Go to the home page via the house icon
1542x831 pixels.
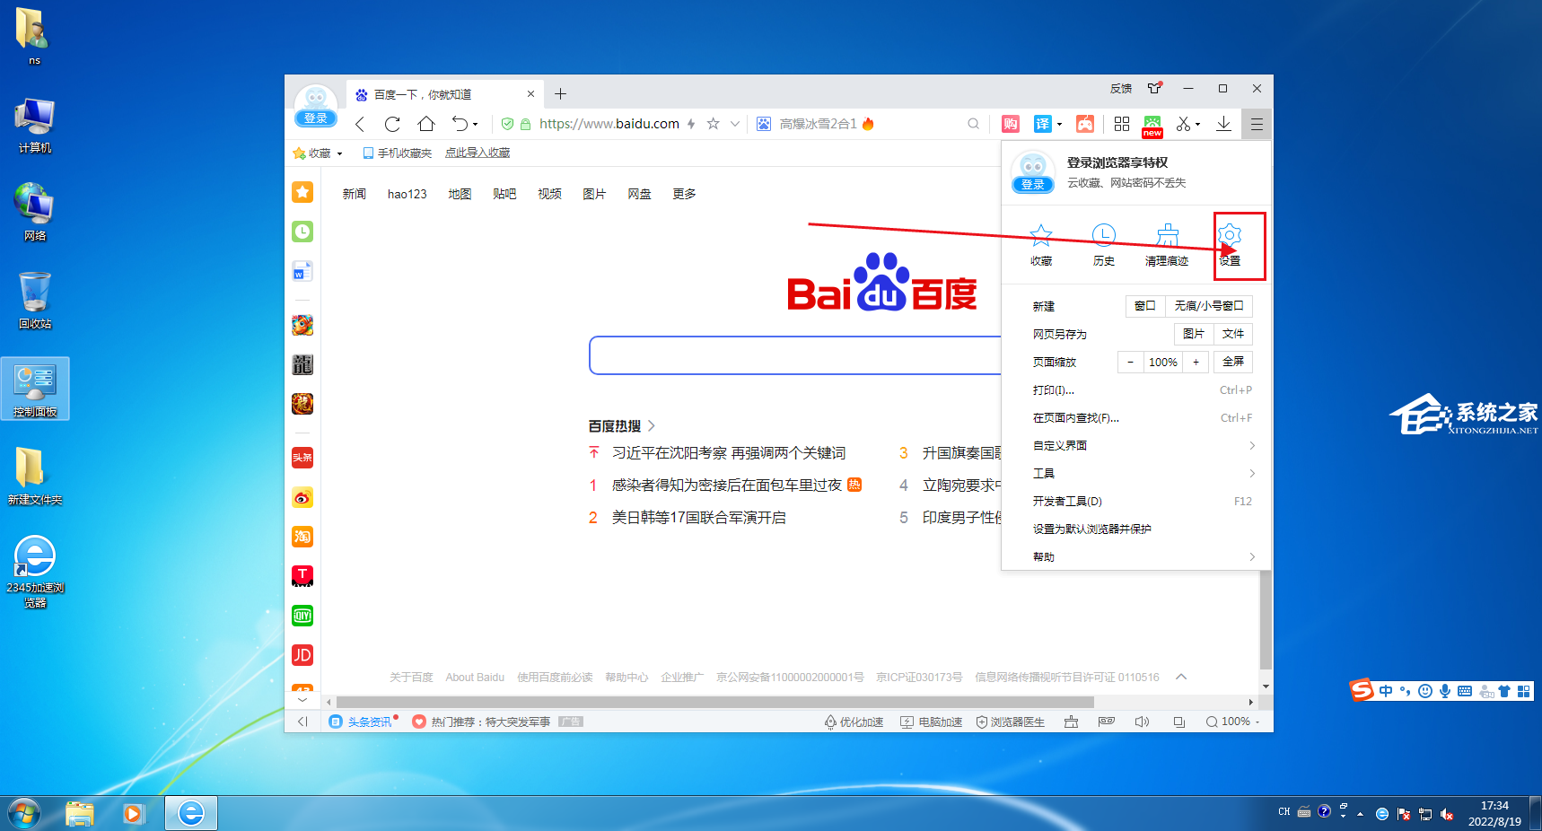point(426,124)
